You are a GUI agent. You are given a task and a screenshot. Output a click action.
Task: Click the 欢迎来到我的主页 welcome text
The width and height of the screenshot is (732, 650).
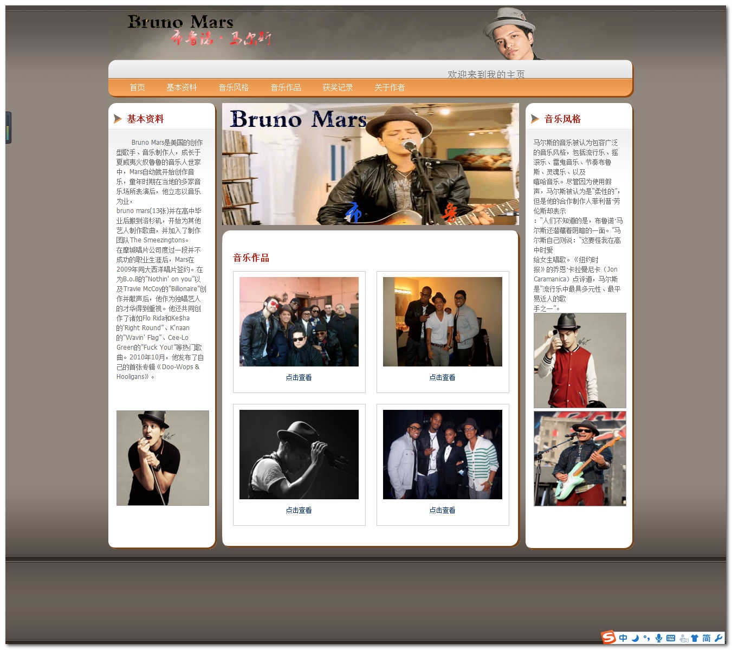486,74
